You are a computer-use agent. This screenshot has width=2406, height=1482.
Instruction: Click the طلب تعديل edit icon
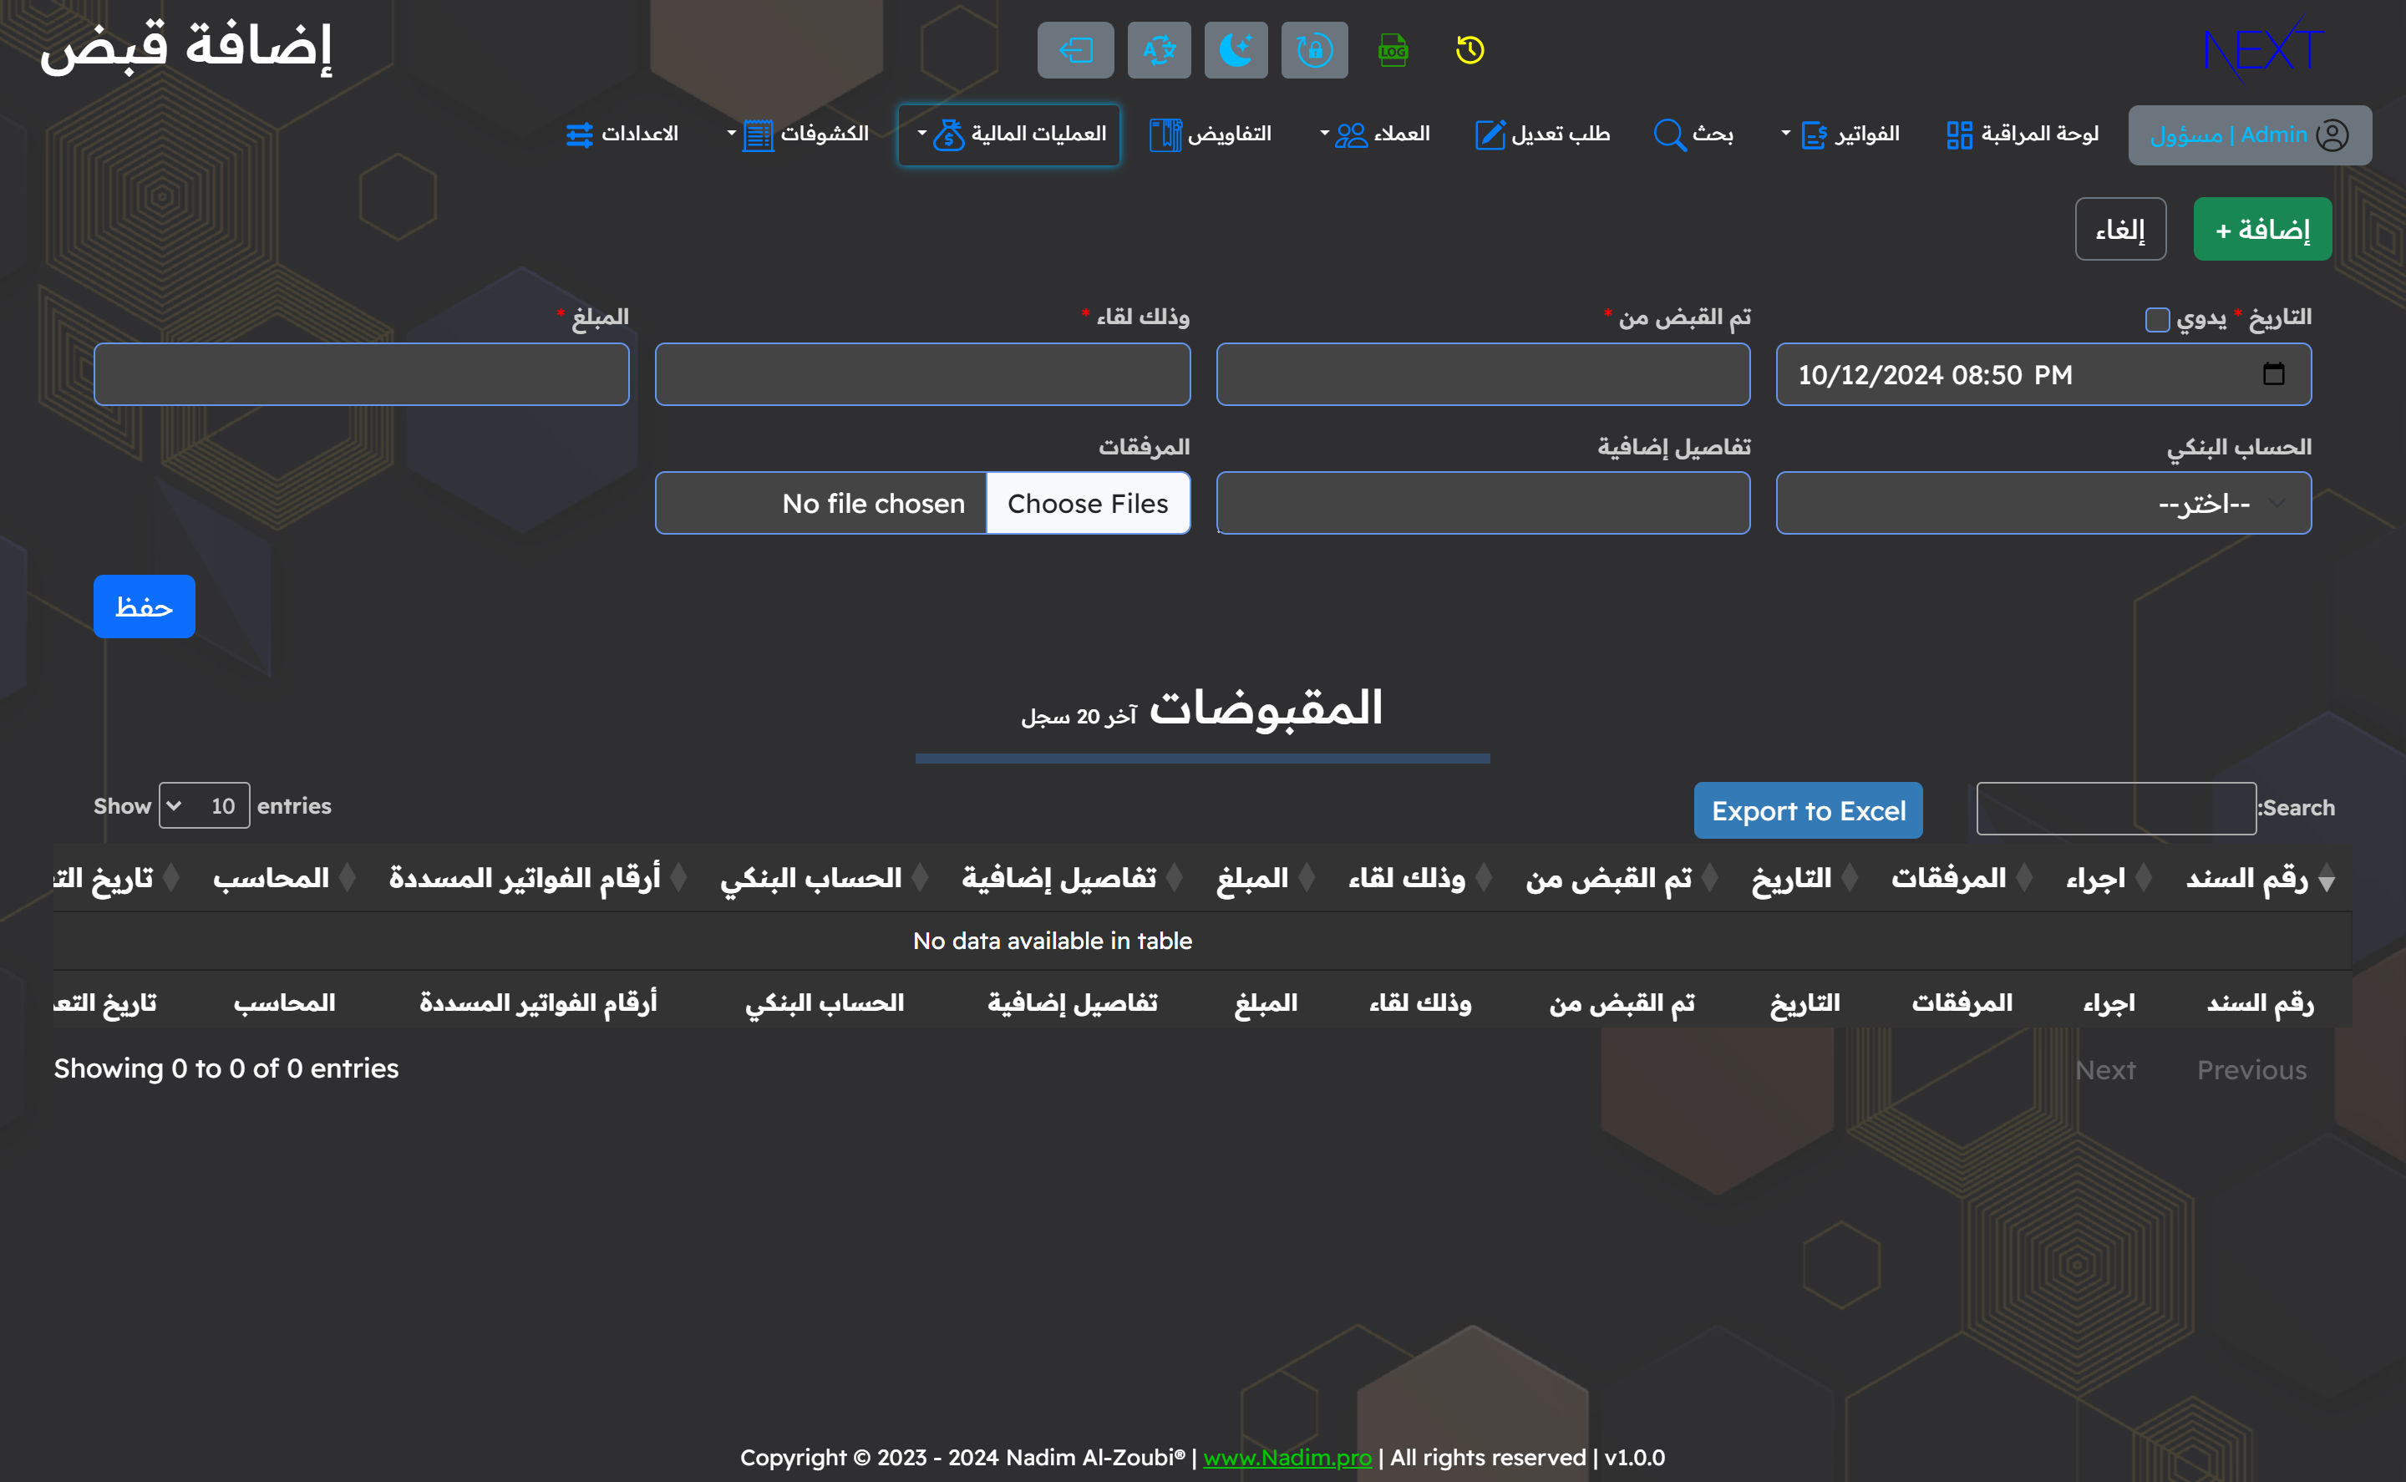[1490, 134]
